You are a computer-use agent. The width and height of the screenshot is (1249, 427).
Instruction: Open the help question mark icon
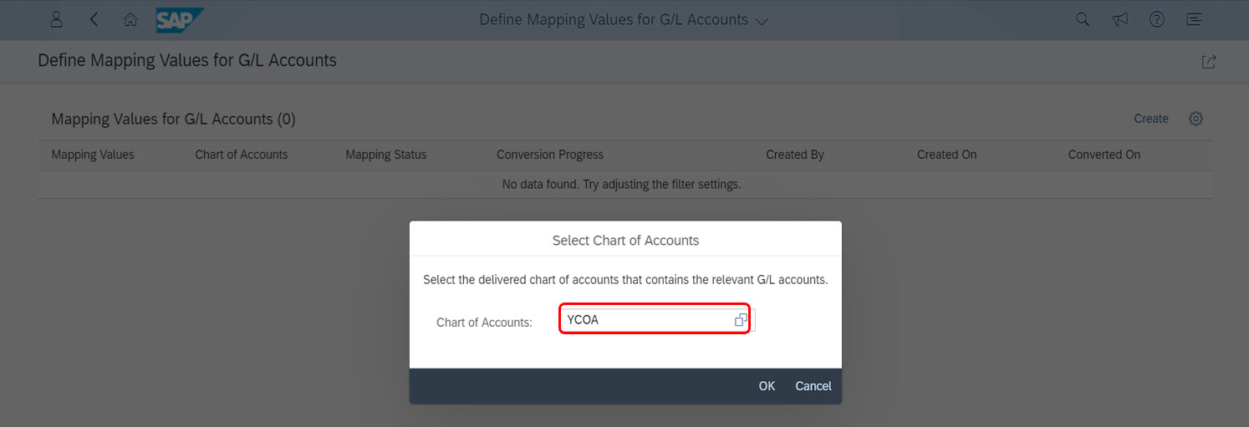[1157, 19]
